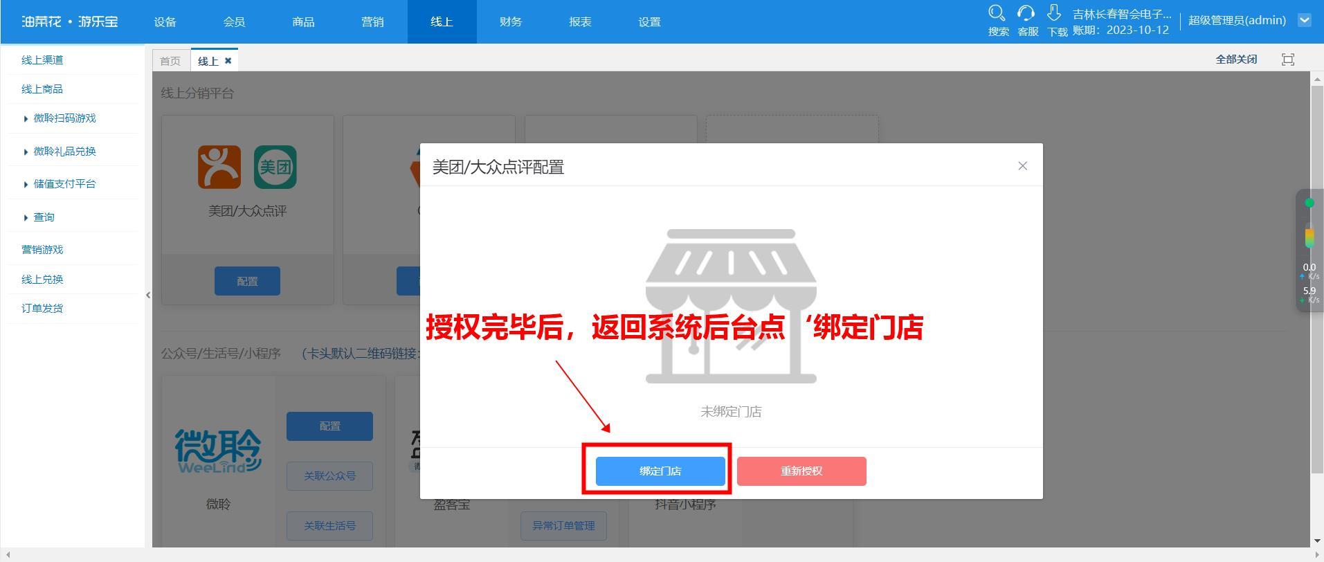Image resolution: width=1324 pixels, height=562 pixels.
Task: Open the 设置 top menu
Action: (x=650, y=21)
